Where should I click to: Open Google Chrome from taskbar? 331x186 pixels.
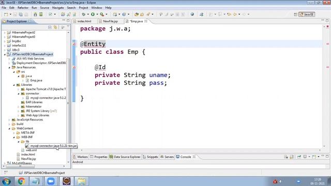coord(21,181)
